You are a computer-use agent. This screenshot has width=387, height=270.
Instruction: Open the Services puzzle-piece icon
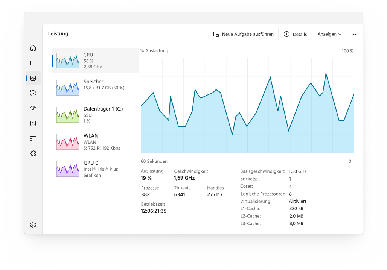(x=33, y=153)
